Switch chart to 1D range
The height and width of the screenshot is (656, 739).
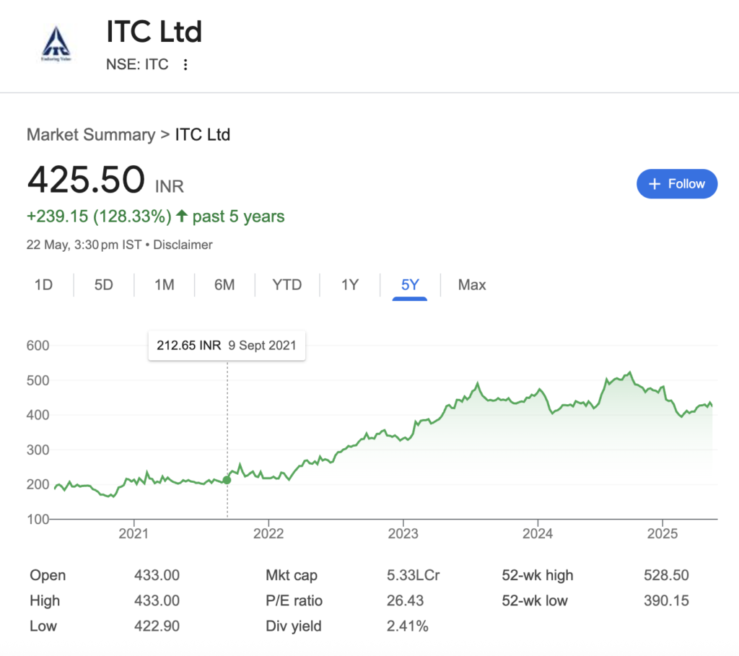point(43,284)
